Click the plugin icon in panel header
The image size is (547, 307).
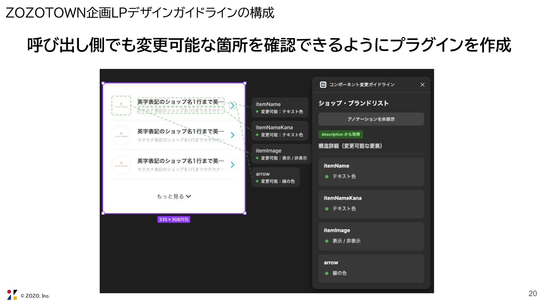(x=323, y=85)
